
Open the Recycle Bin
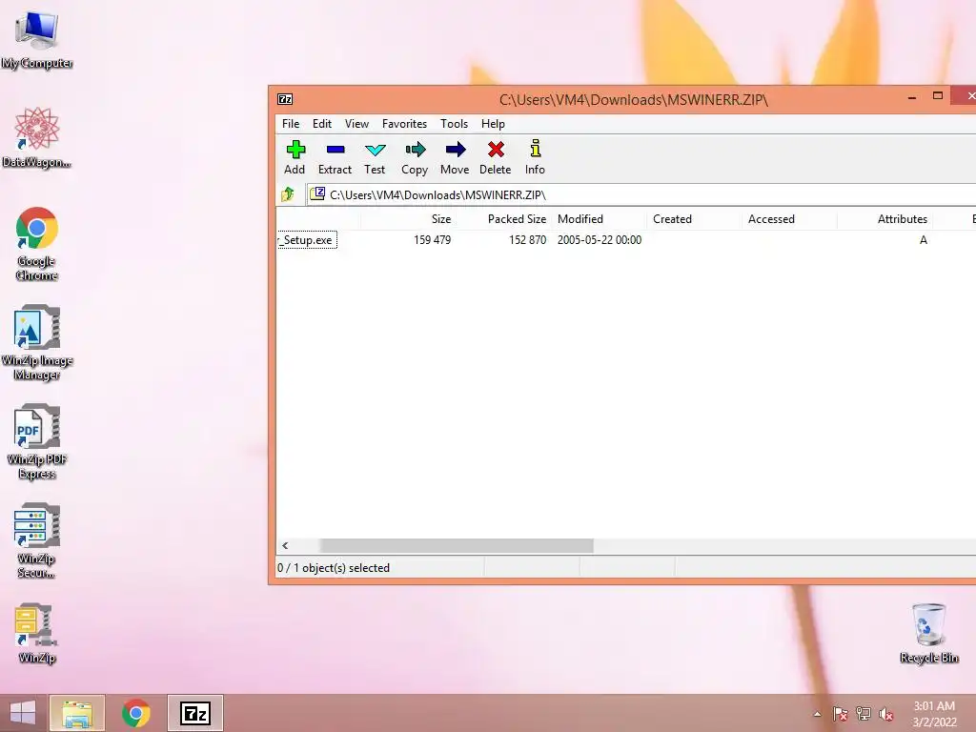pos(929,634)
